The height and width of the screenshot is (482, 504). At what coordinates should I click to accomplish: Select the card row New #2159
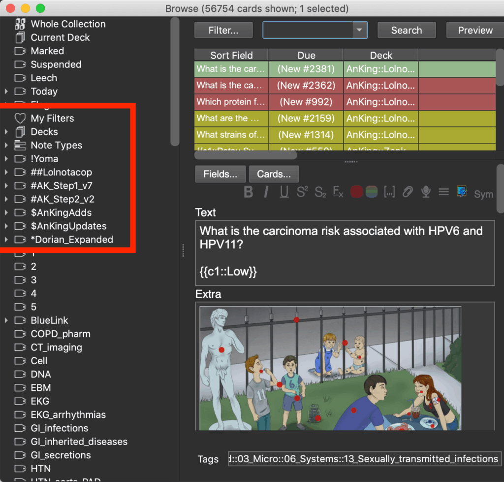[345, 118]
